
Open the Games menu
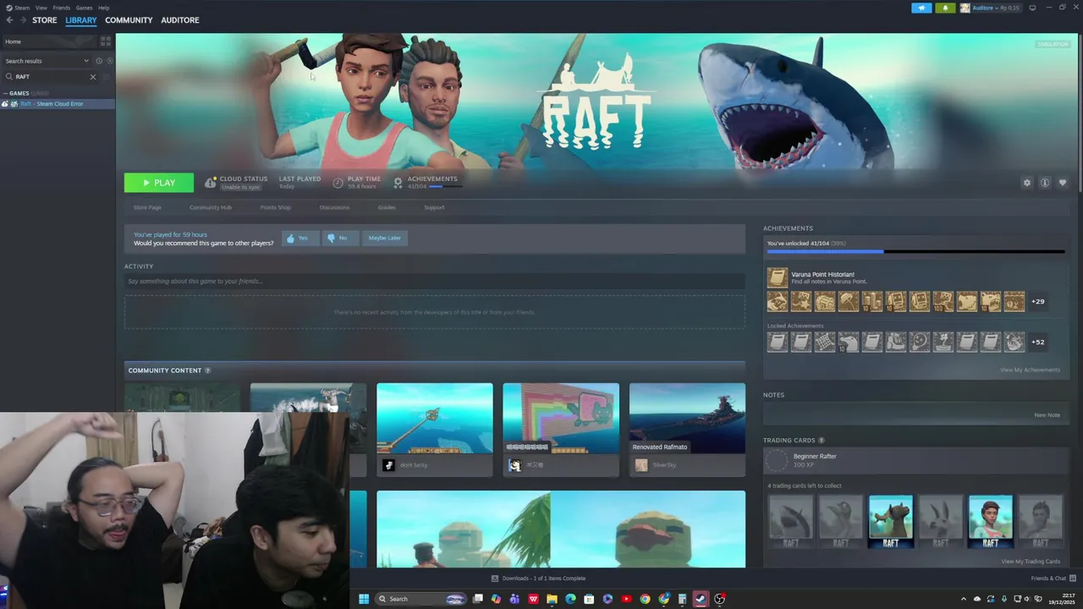point(84,8)
